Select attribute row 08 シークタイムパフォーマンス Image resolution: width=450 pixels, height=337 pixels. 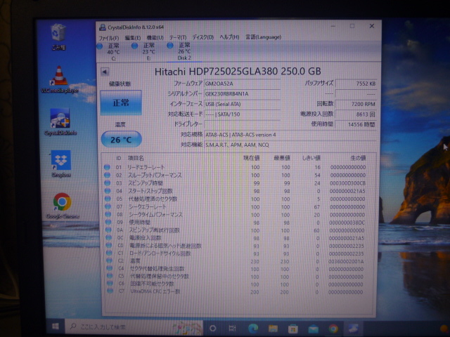coord(238,215)
